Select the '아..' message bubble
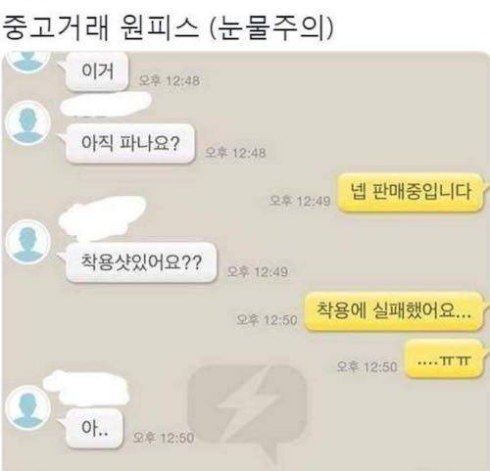 [94, 429]
